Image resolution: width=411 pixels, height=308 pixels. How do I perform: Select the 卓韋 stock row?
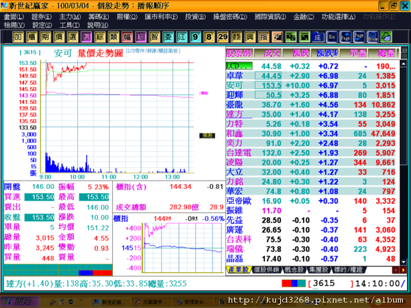coord(312,76)
